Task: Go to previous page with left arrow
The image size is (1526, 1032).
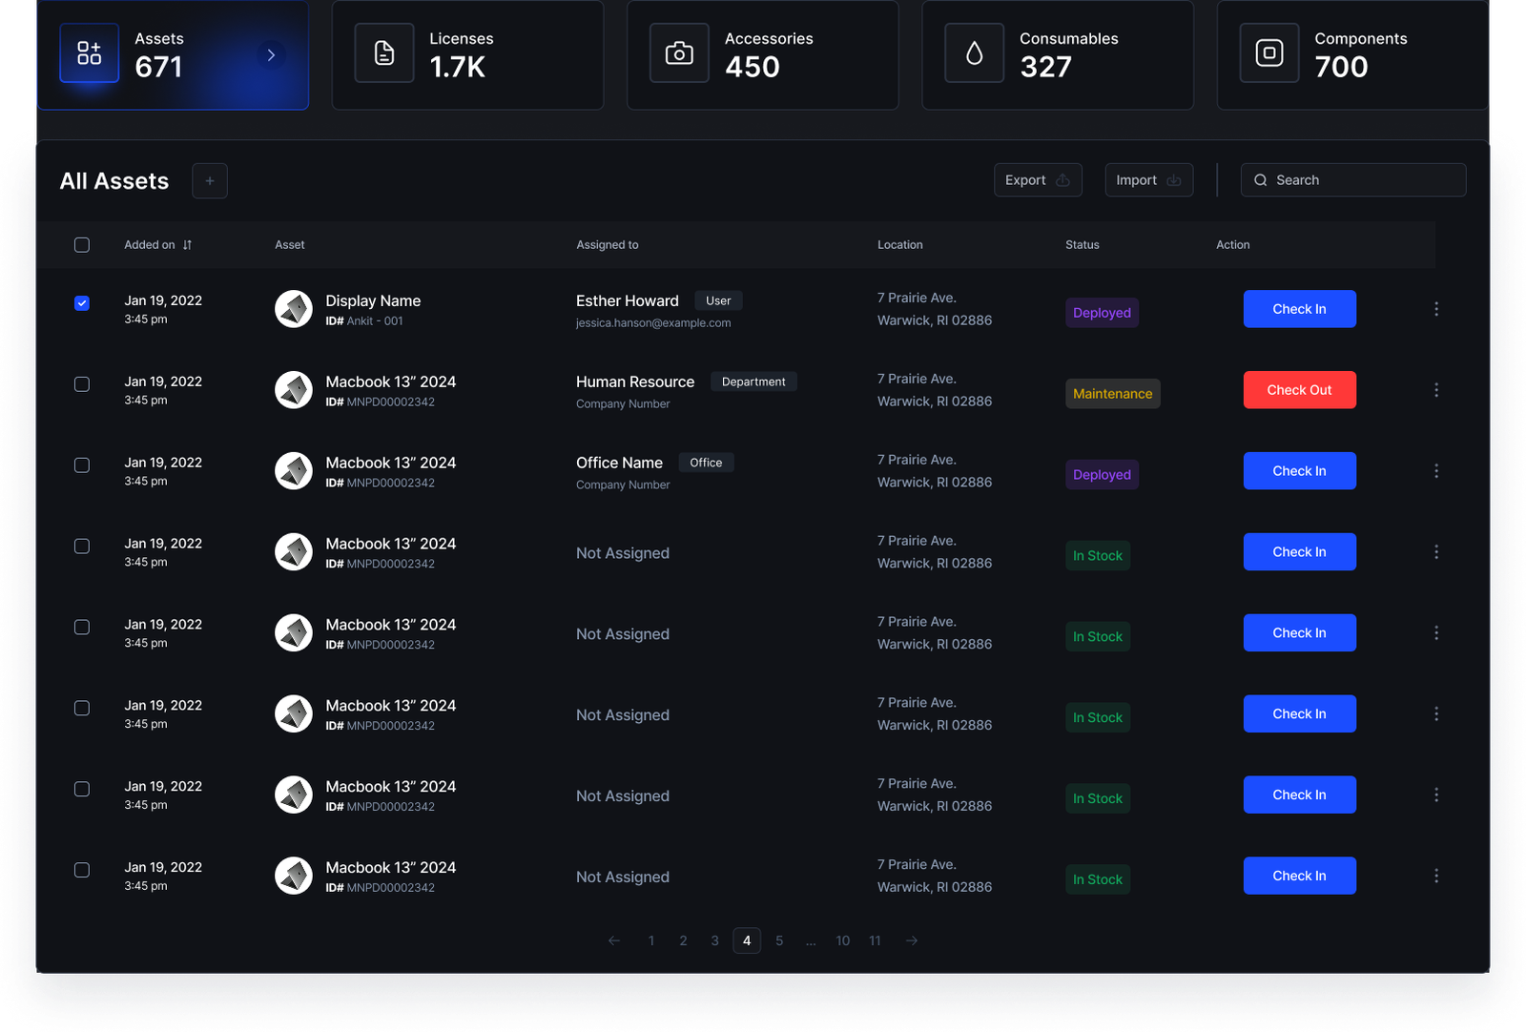Action: [x=614, y=940]
